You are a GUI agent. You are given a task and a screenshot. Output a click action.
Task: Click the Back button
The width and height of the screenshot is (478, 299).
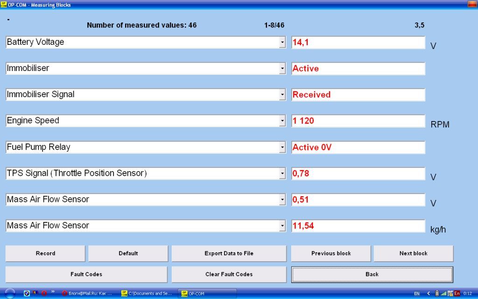pos(372,274)
